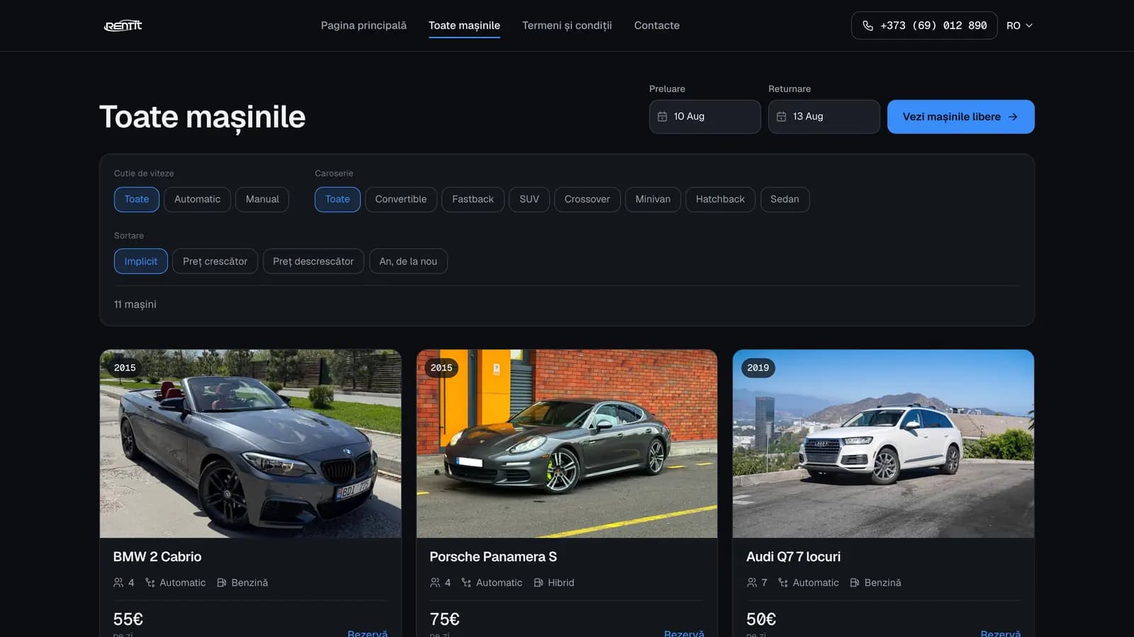Filter body type by Convertible
This screenshot has width=1134, height=637.
401,200
